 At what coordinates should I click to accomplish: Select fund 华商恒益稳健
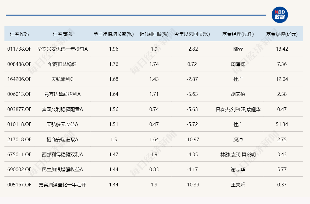62,64
